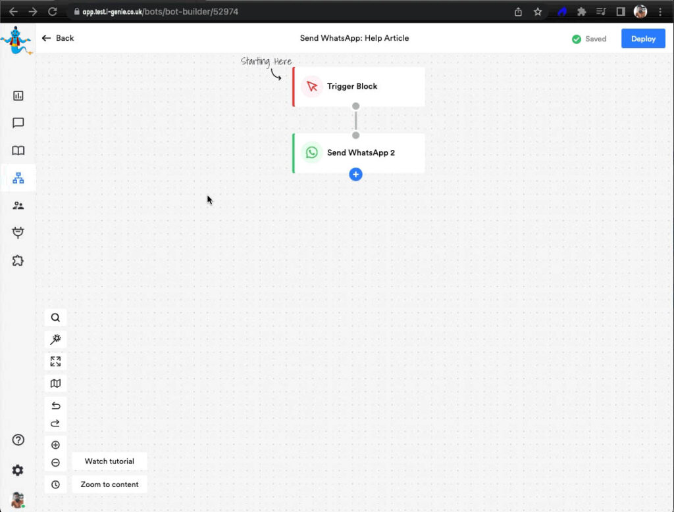The image size is (674, 512).
Task: Toggle fullscreen with the expand arrows icon
Action: pos(55,361)
